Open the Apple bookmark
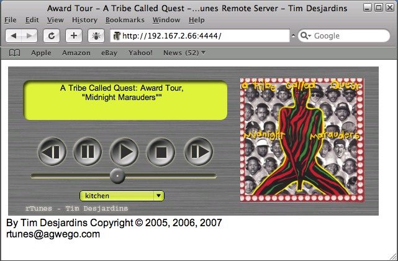 pyautogui.click(x=41, y=53)
